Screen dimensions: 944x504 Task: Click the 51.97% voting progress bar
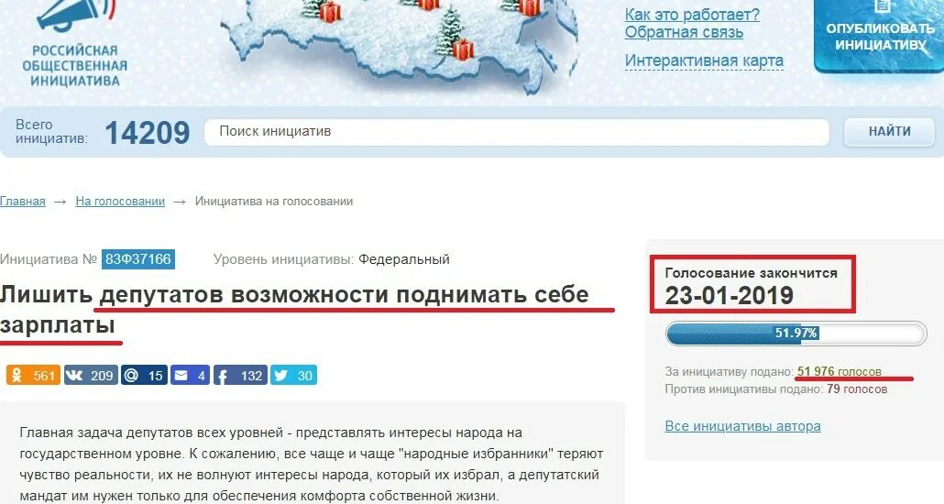(796, 333)
